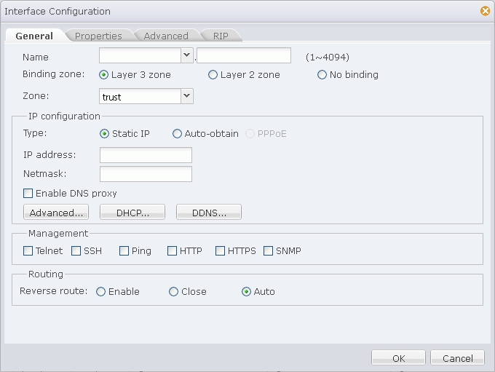The width and height of the screenshot is (495, 372).
Task: Click the IP address field
Action: click(146, 155)
